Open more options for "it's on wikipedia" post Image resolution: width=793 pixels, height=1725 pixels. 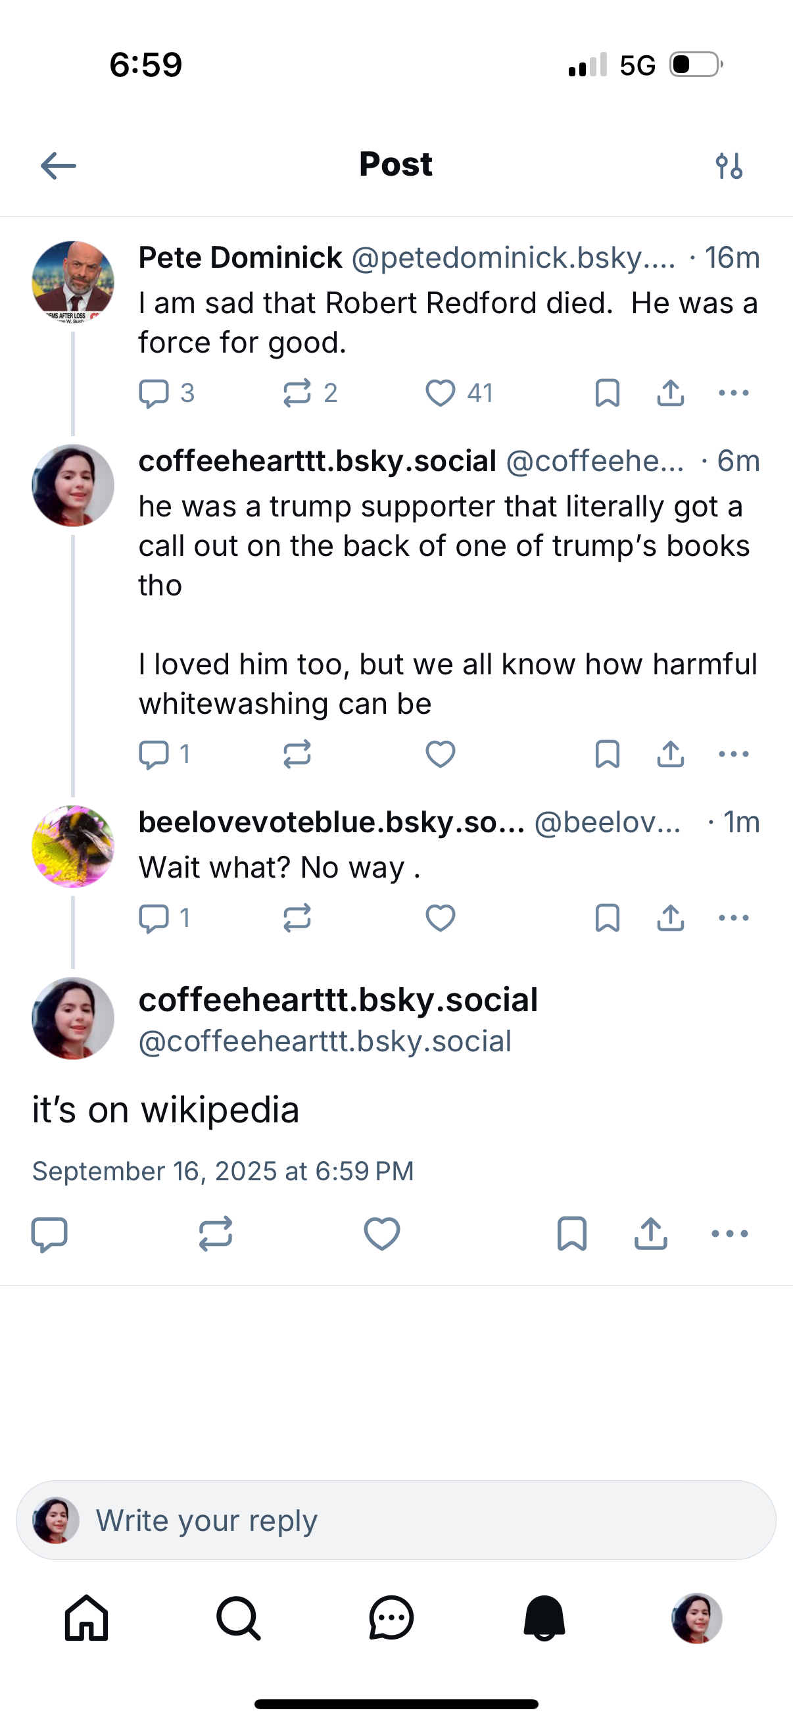[x=729, y=1234]
